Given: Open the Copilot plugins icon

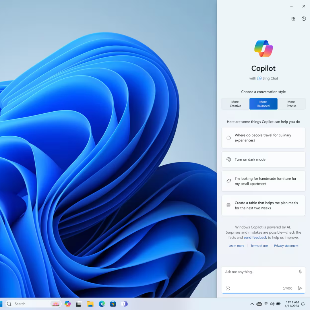Looking at the screenshot, I should (293, 19).
